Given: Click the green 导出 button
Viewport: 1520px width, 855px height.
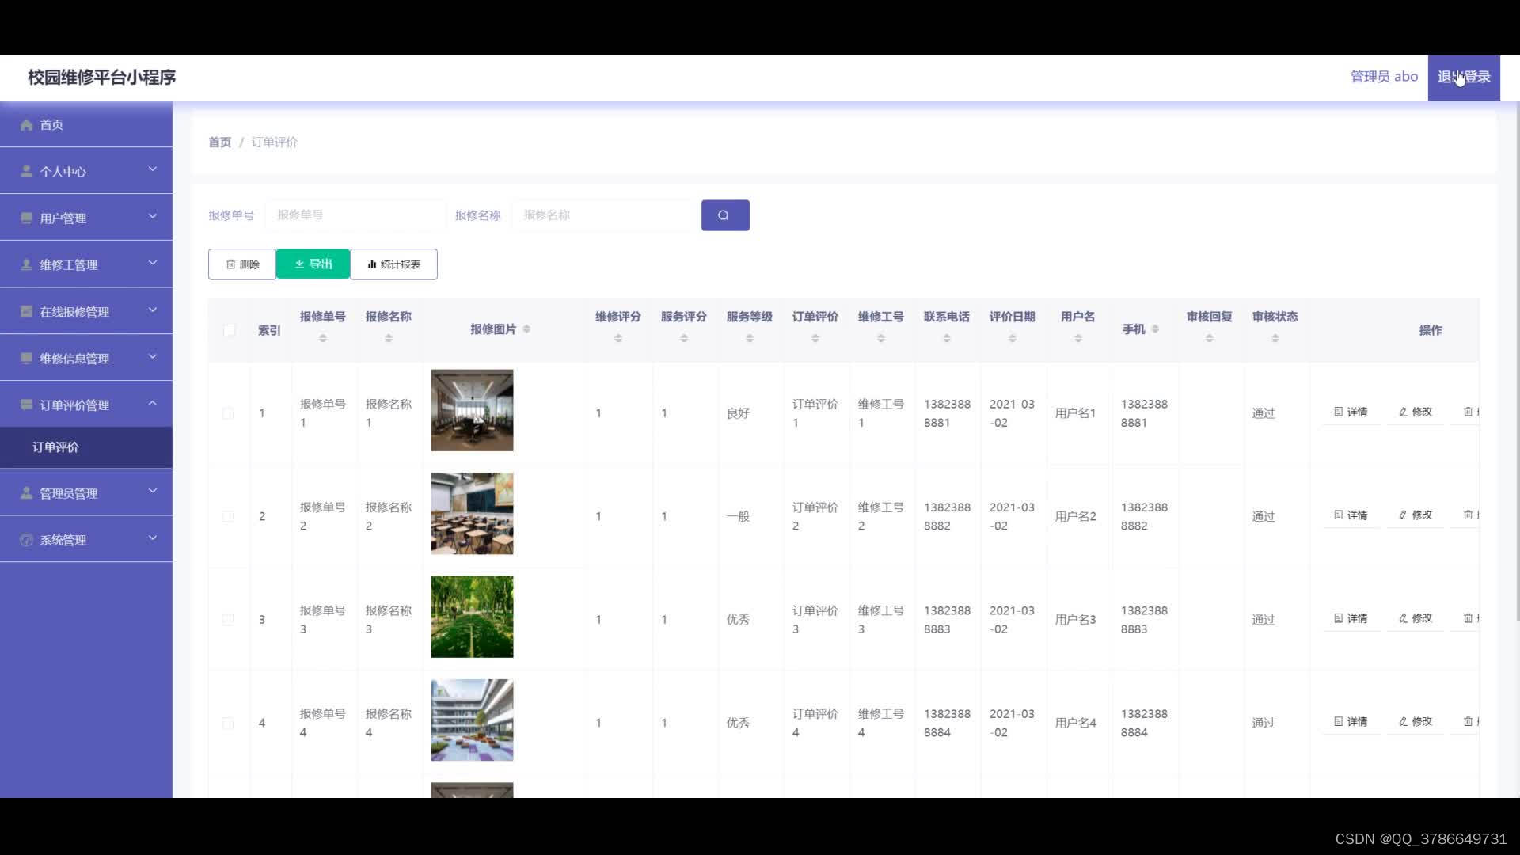Looking at the screenshot, I should tap(313, 264).
